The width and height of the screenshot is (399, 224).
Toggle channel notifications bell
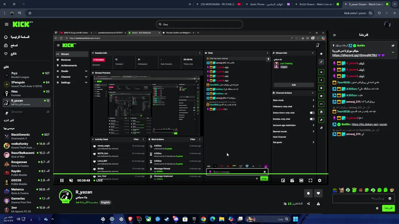tap(308, 193)
